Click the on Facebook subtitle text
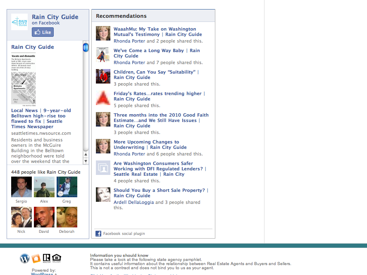 [x=46, y=23]
